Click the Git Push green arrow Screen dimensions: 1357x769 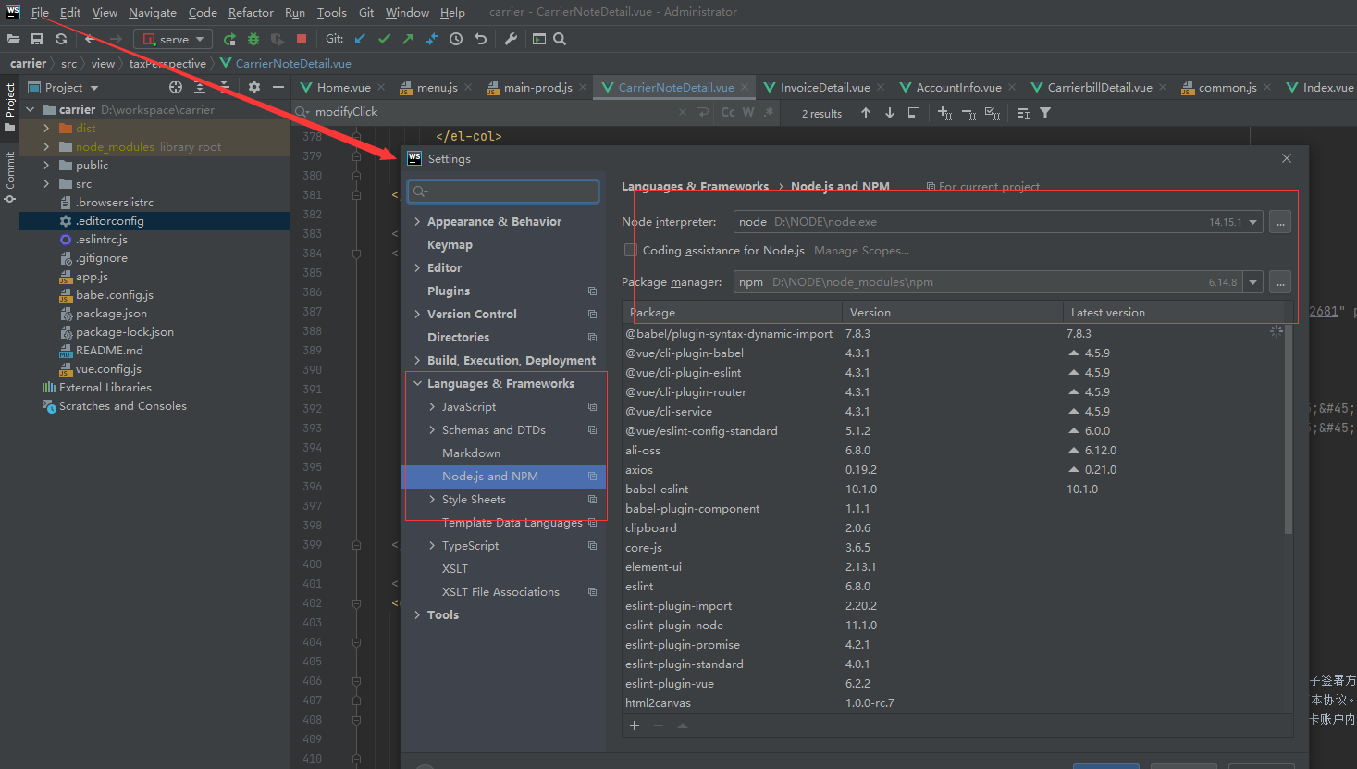[x=408, y=39]
